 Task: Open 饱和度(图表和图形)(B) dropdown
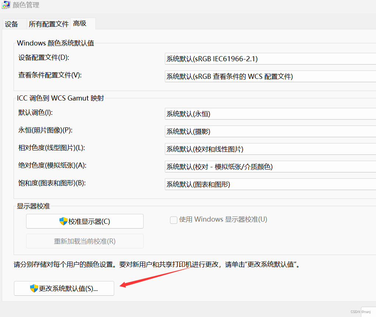tap(270, 184)
